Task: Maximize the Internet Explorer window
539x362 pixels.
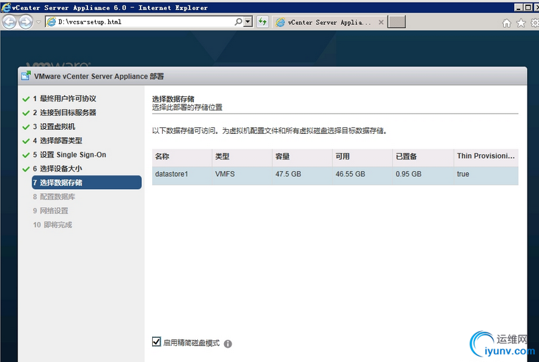Action: coord(528,7)
